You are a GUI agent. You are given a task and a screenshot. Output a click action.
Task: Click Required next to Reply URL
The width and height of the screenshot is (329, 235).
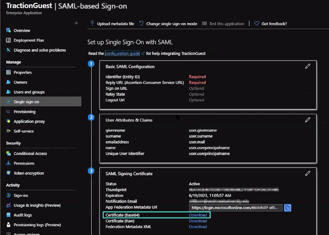[197, 82]
